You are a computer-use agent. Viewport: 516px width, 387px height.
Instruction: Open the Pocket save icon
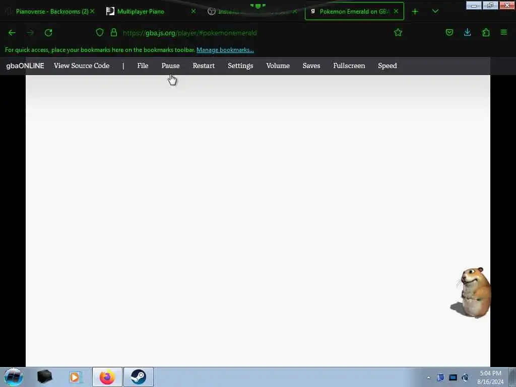click(x=449, y=32)
